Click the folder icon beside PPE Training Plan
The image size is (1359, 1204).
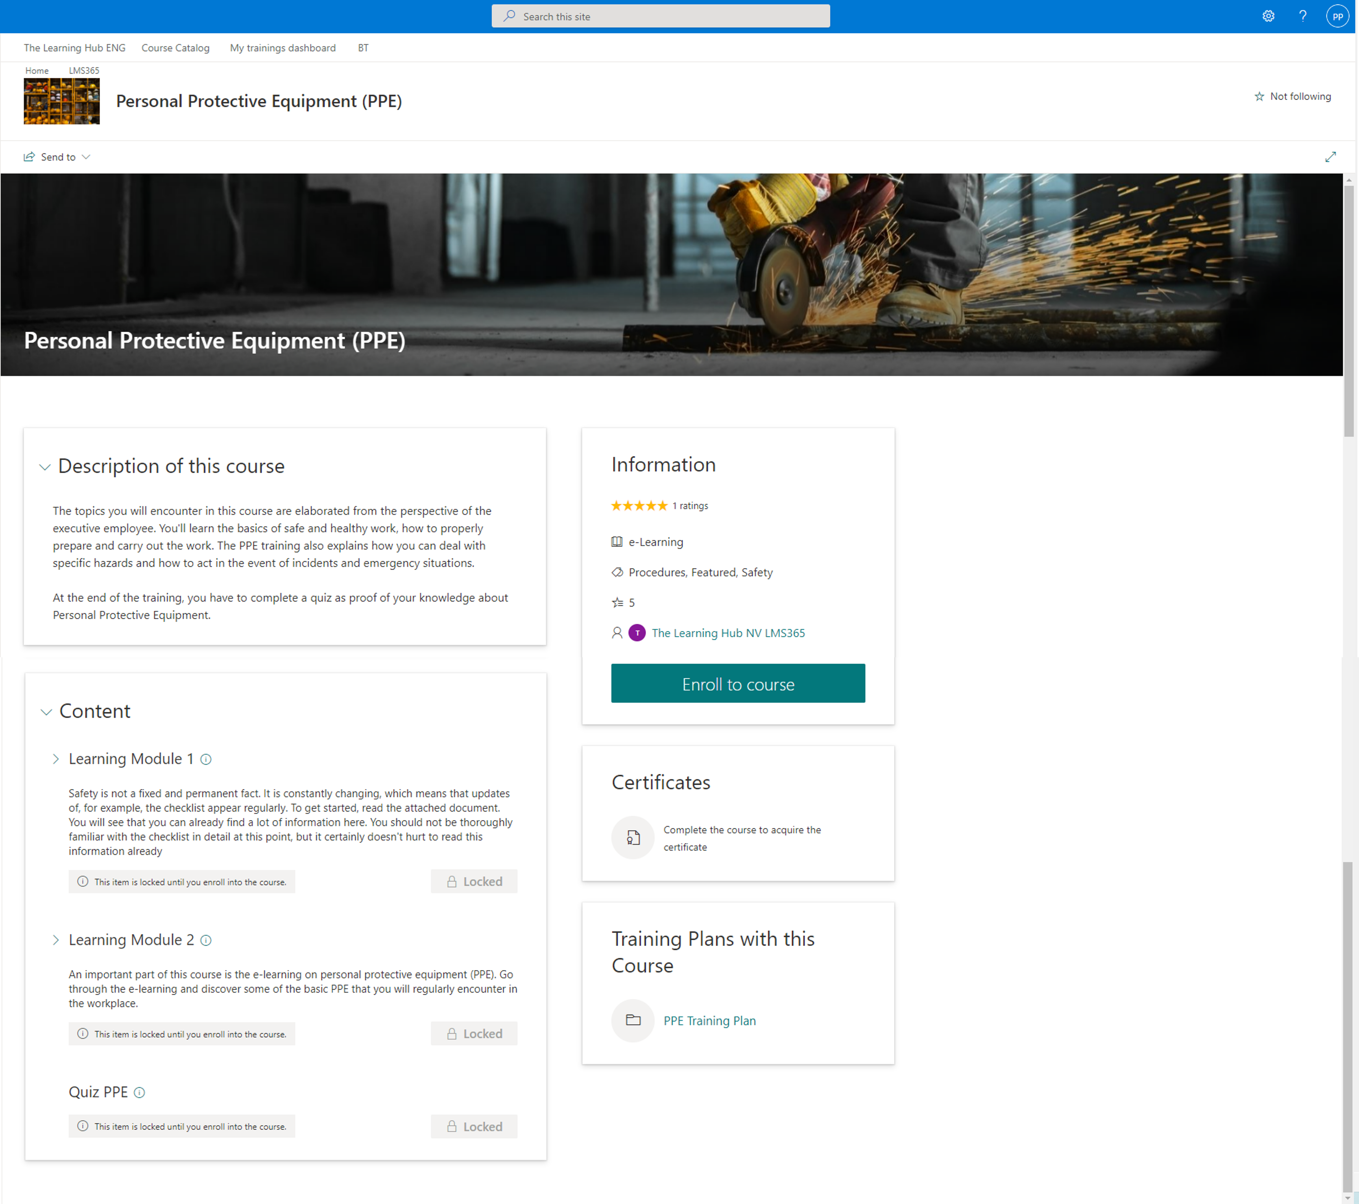[x=633, y=1020]
